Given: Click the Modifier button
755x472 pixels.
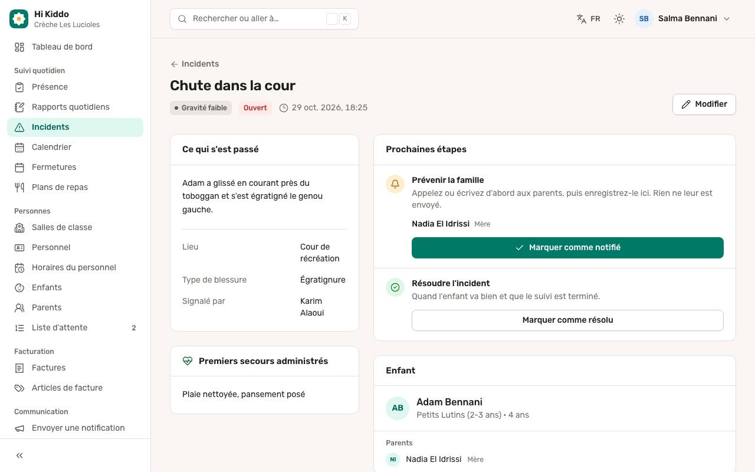Looking at the screenshot, I should [704, 104].
